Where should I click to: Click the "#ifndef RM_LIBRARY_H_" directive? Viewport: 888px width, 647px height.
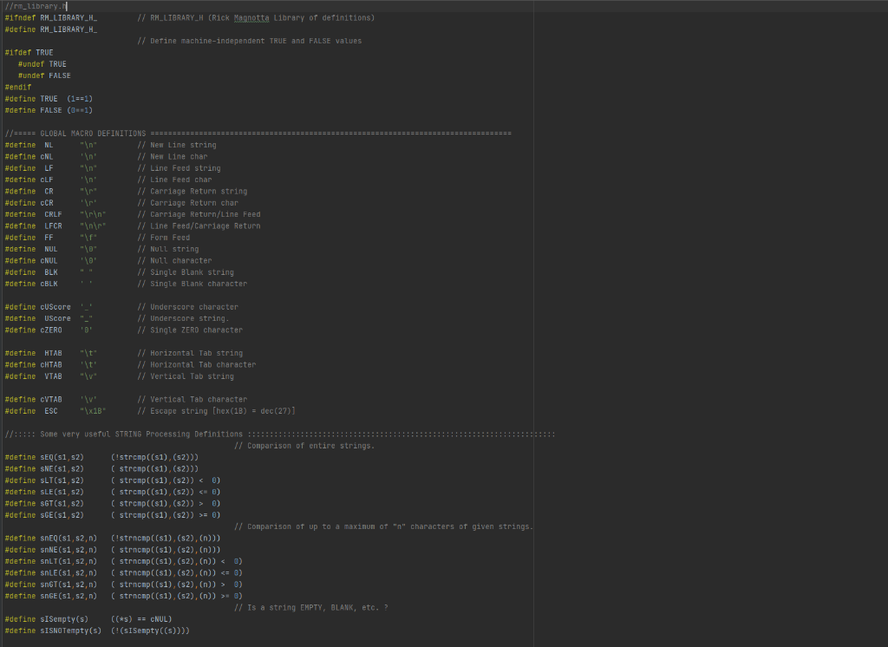tap(51, 18)
